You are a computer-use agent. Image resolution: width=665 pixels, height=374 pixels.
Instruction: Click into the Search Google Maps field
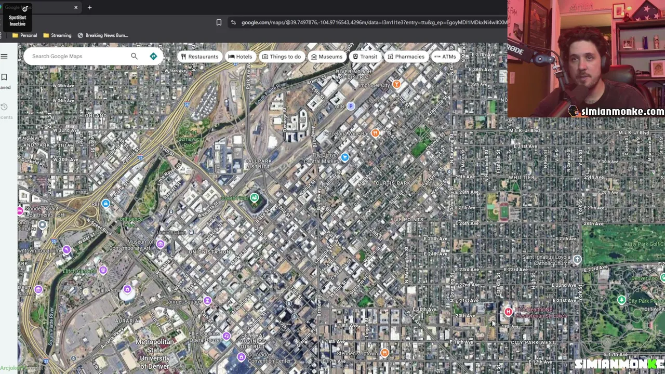[x=78, y=56]
